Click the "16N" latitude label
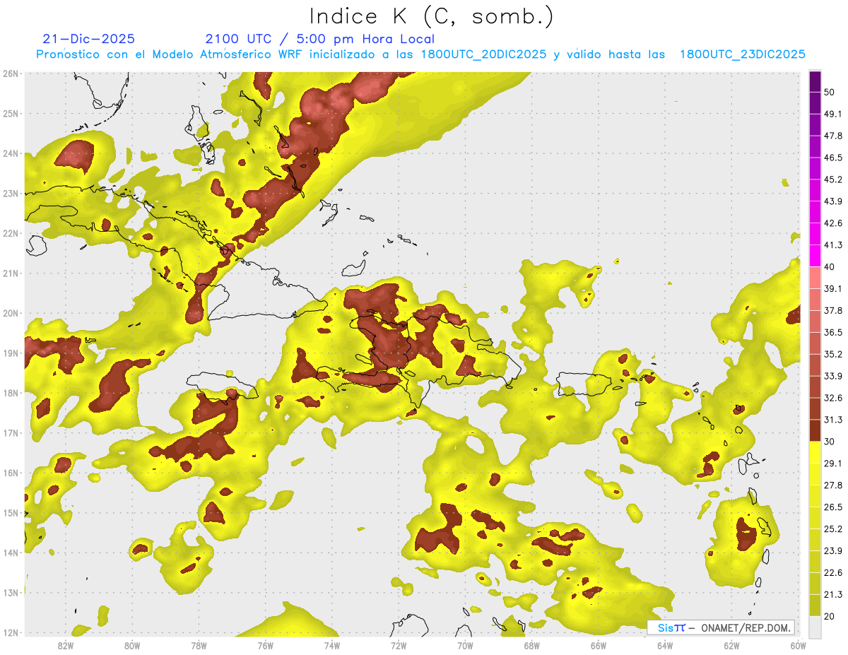 [x=11, y=473]
